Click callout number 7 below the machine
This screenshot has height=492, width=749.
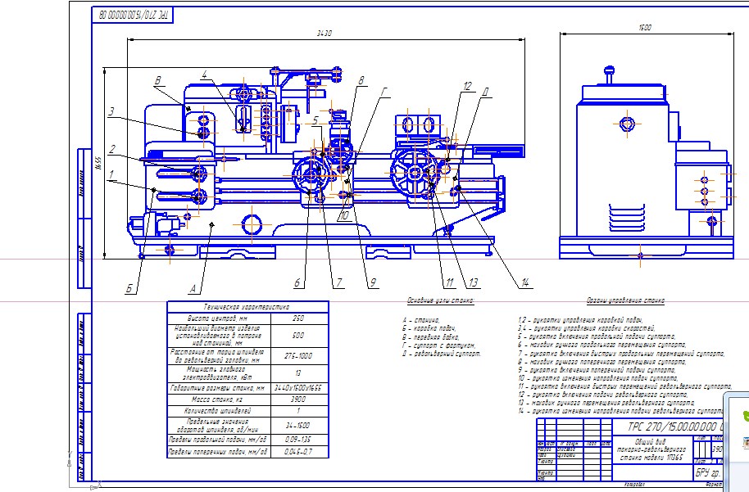pos(338,283)
